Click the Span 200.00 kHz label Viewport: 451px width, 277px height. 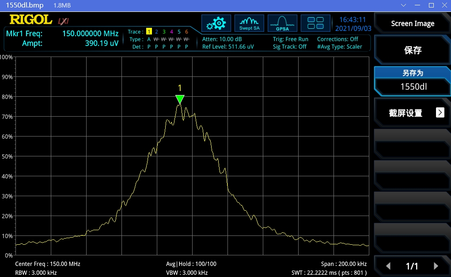pos(344,264)
